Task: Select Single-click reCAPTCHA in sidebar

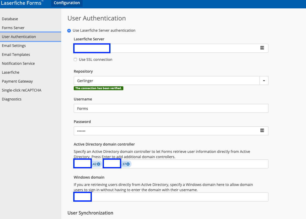Action: (x=22, y=90)
